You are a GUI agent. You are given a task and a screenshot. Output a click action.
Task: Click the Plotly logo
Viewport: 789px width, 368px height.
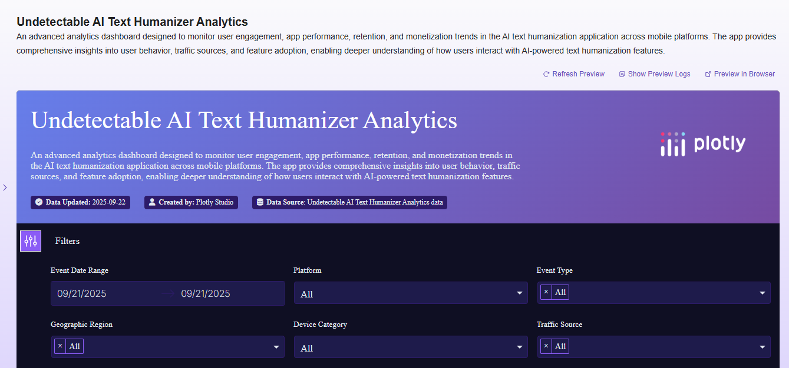pyautogui.click(x=703, y=144)
